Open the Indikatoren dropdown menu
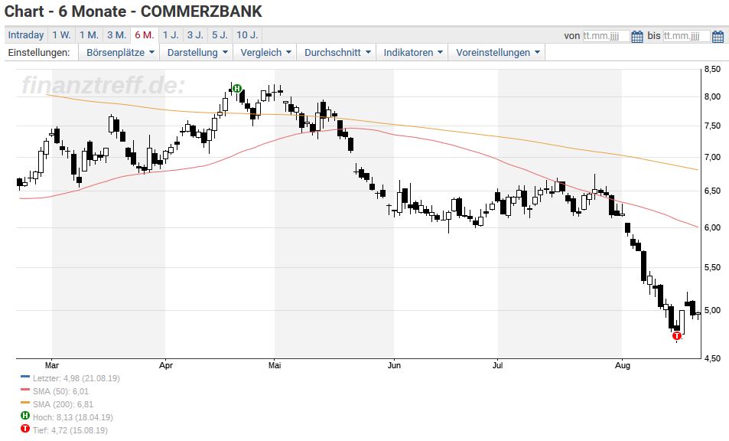The height and width of the screenshot is (441, 729). point(413,53)
